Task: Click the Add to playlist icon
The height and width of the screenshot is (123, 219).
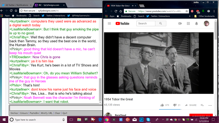Action: point(202,105)
